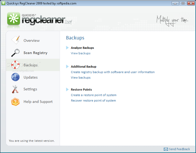196x153 pixels.
Task: Click the Additional Backup heading
Action: point(83,67)
